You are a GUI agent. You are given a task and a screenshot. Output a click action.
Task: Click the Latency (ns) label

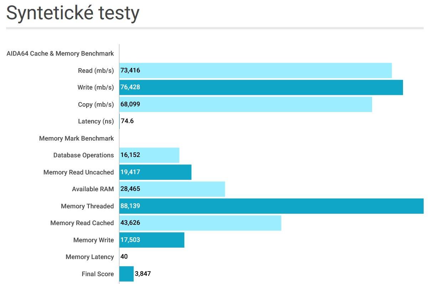96,121
